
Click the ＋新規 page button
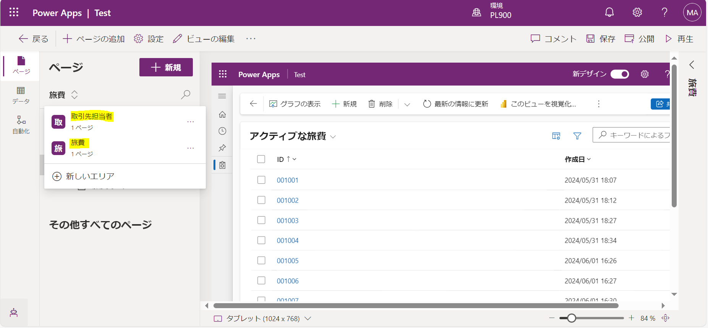point(166,67)
